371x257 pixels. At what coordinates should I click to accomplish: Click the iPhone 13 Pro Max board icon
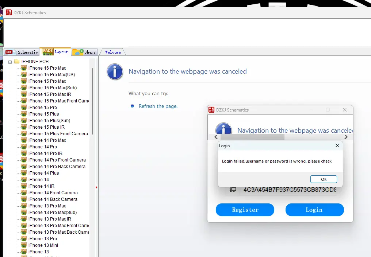pos(24,206)
